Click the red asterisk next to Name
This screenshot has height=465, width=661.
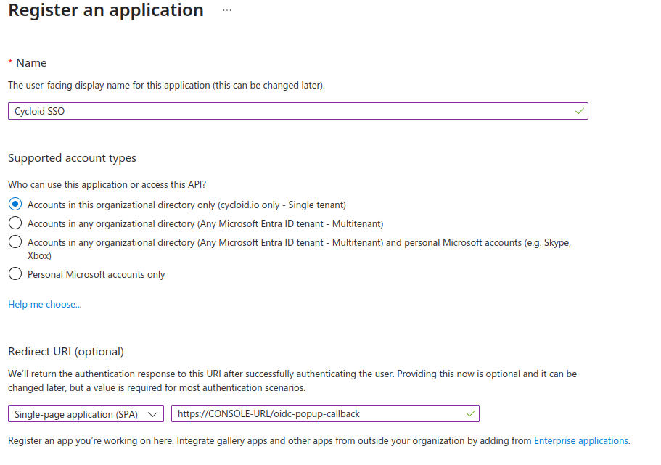point(10,64)
